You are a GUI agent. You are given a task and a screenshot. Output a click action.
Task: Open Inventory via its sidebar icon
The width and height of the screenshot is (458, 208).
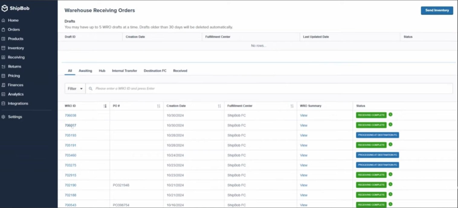[x=3, y=48]
